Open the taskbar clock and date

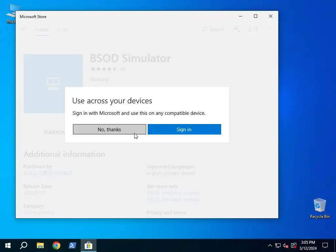pyautogui.click(x=308, y=245)
